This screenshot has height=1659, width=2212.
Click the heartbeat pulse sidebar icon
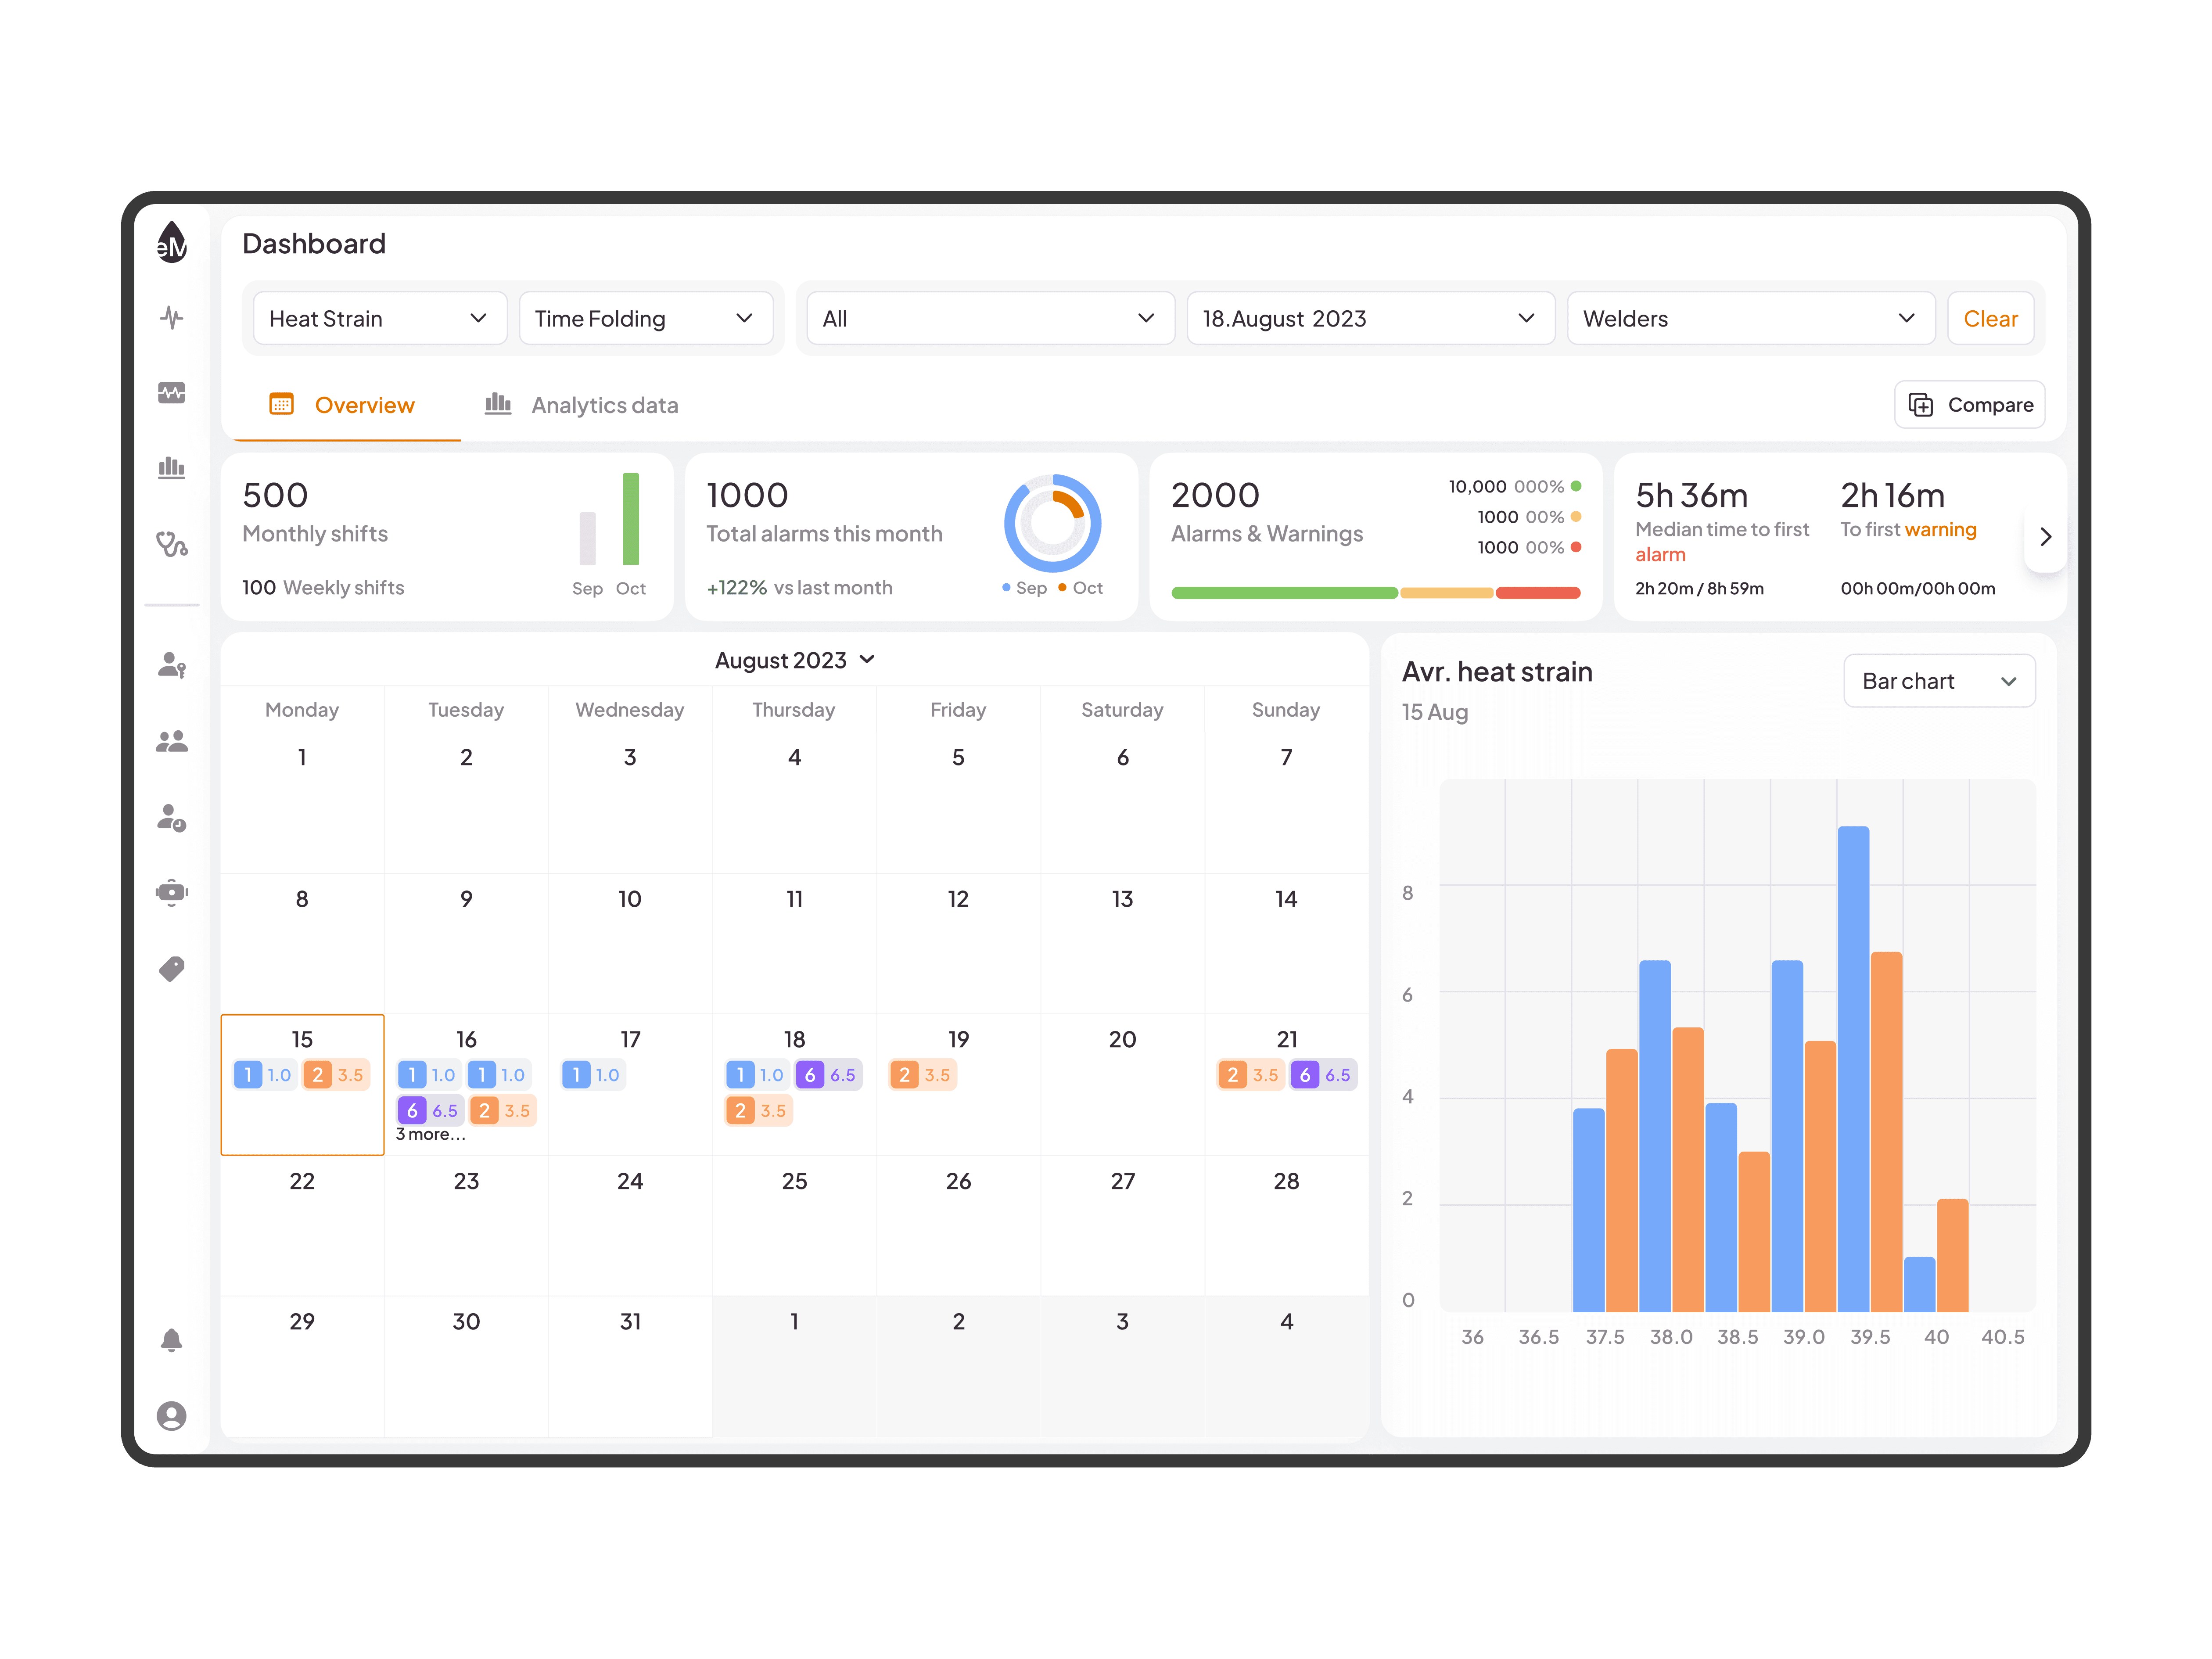pyautogui.click(x=172, y=318)
